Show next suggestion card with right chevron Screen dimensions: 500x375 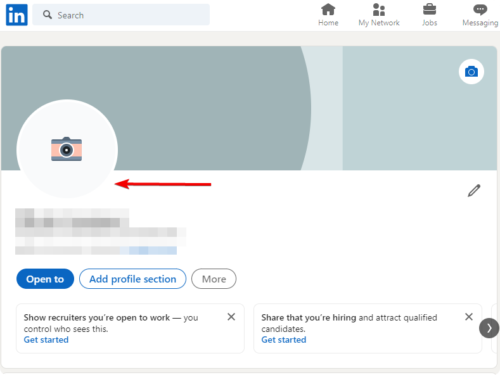pos(489,328)
